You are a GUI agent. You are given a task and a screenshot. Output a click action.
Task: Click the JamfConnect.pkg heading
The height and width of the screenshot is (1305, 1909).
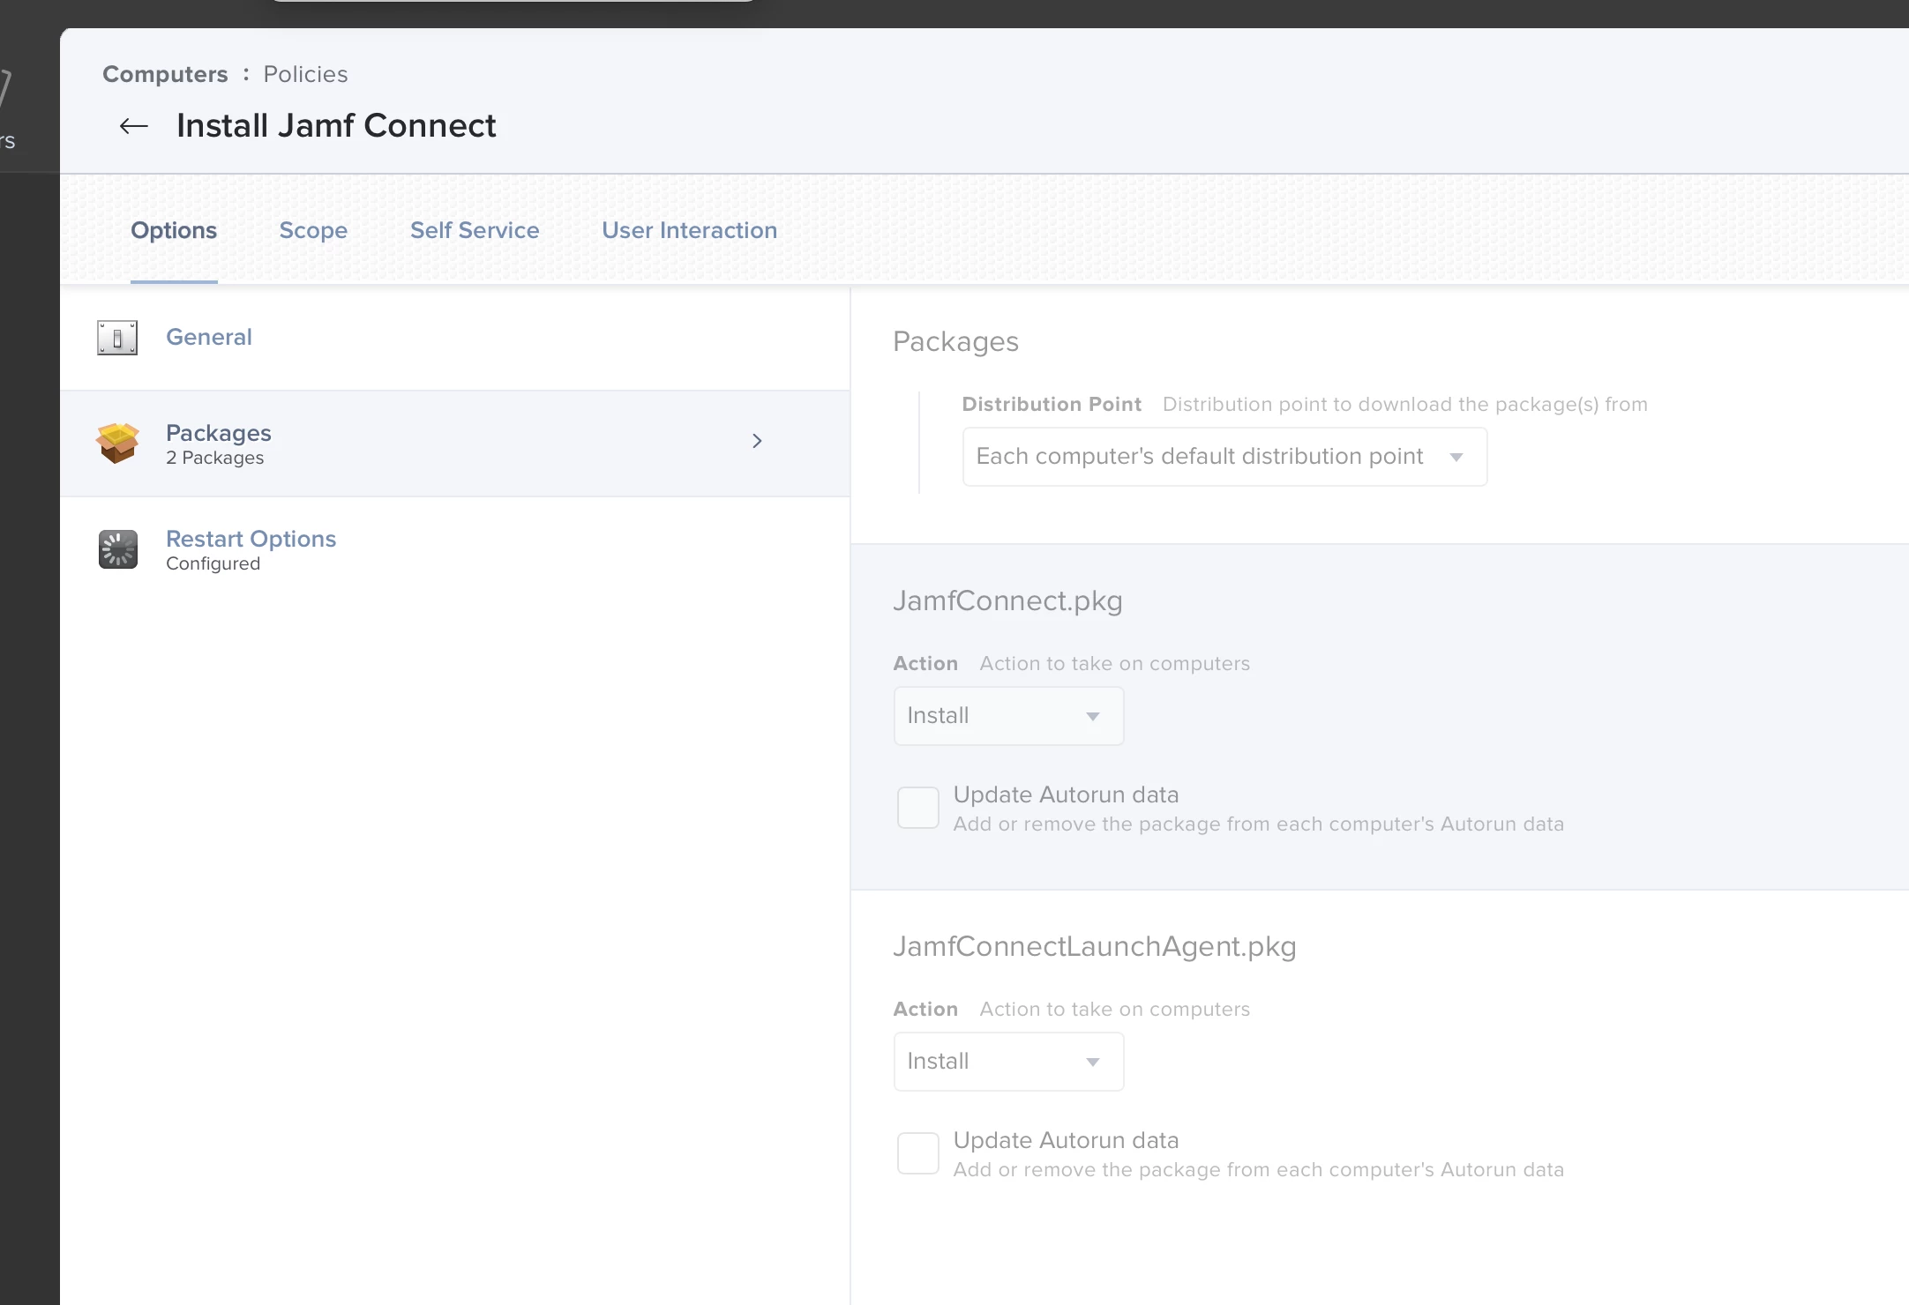coord(1007,601)
